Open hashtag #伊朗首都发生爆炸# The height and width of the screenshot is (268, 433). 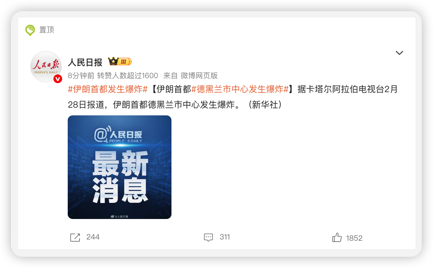(107, 90)
